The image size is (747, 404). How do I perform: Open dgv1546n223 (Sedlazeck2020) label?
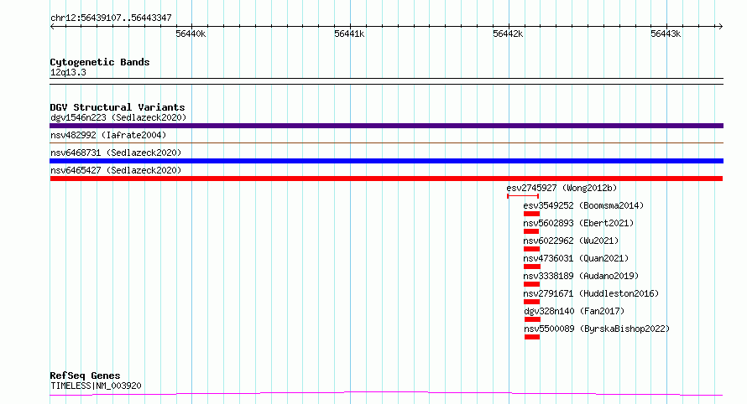coord(118,117)
